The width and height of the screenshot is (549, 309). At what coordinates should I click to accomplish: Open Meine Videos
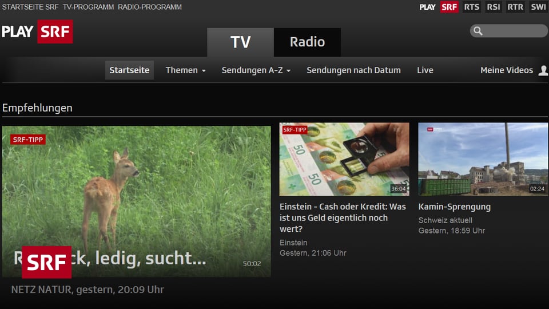pos(507,70)
